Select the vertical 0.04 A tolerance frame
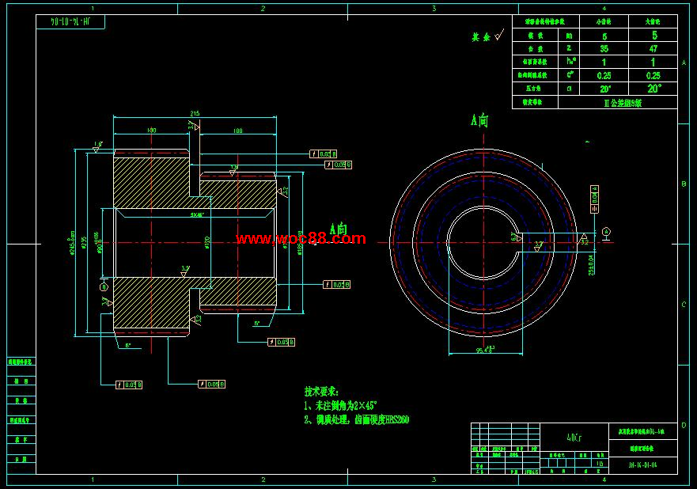This screenshot has height=489, width=697. coord(594,199)
